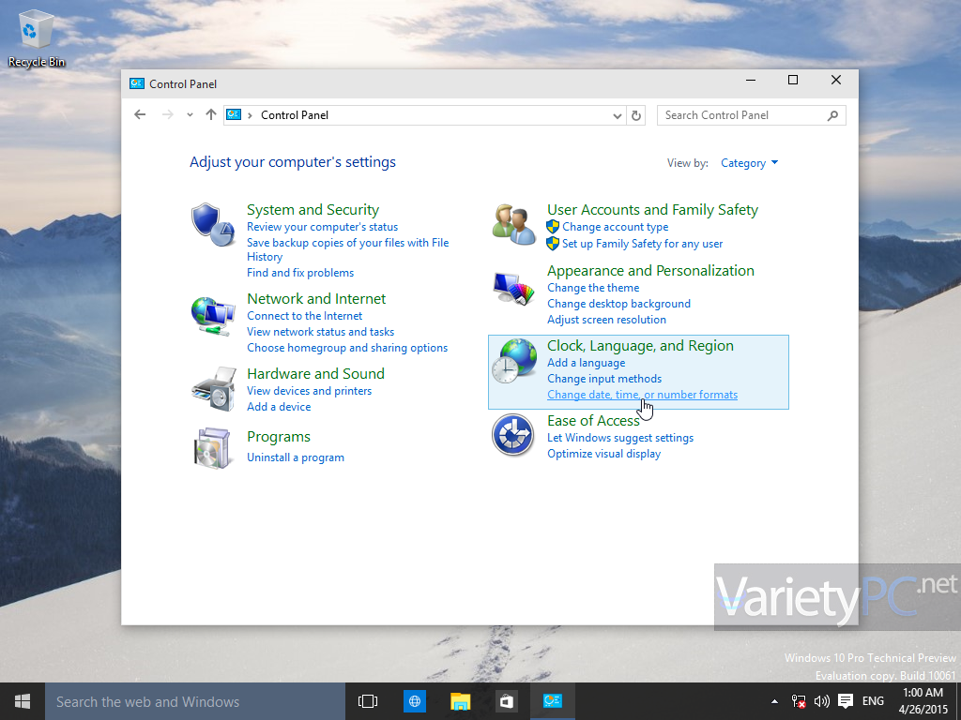The width and height of the screenshot is (961, 720).
Task: Click Change the theme
Action: point(593,288)
